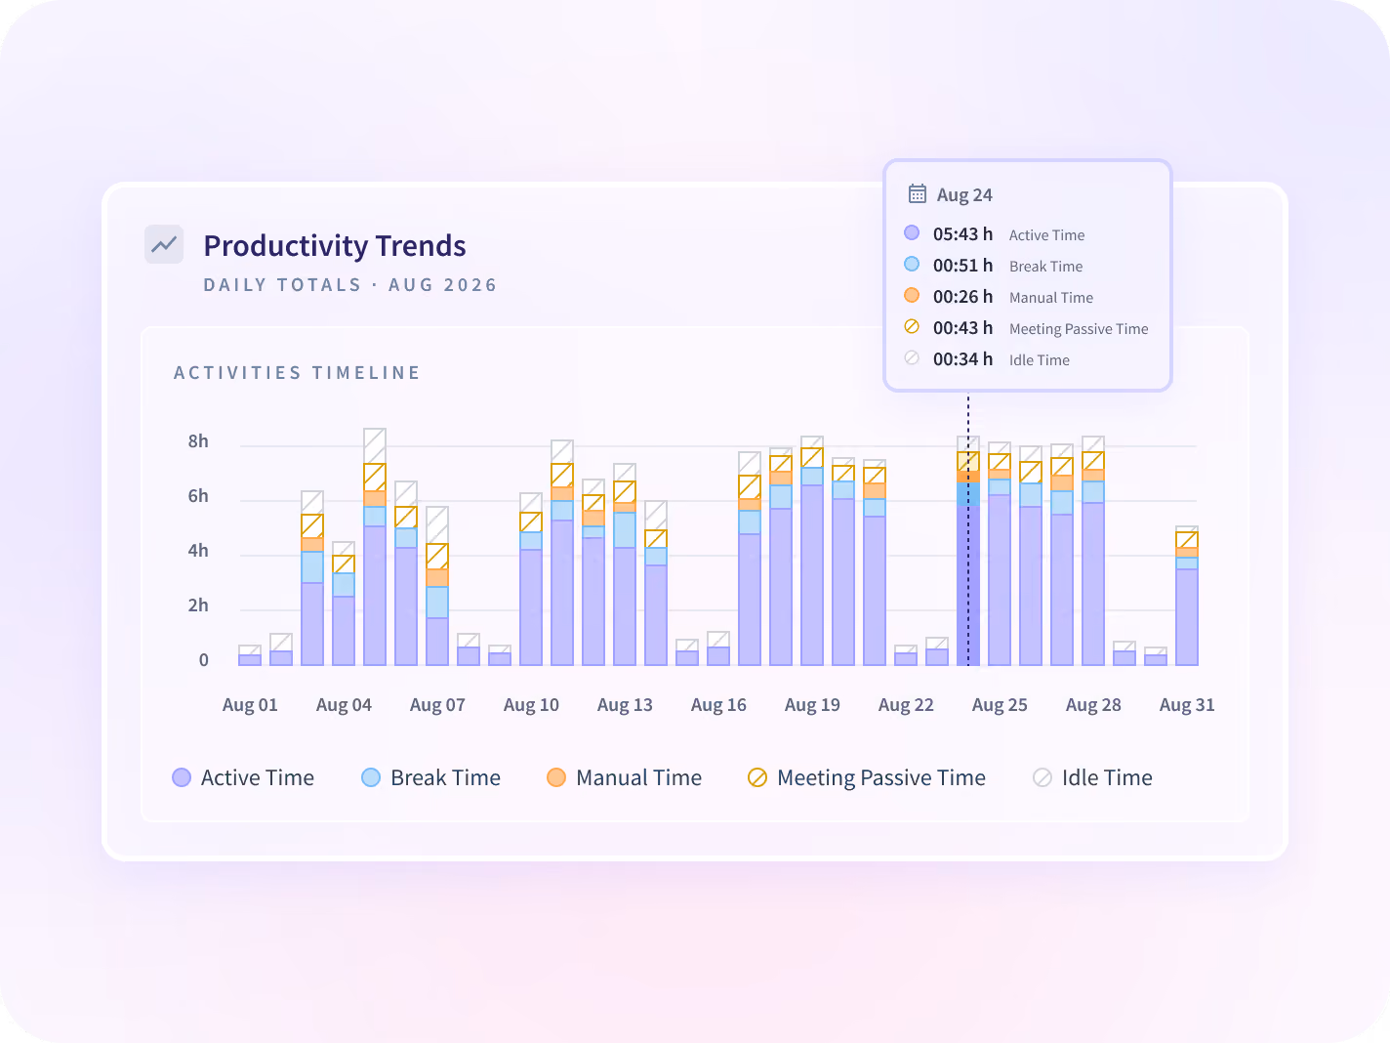
Task: Click the Aug 25 date label
Action: tap(1000, 705)
